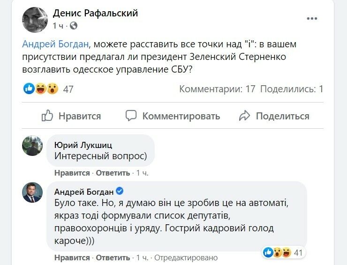Open Денис Рафальский's profile picture

coord(35,20)
